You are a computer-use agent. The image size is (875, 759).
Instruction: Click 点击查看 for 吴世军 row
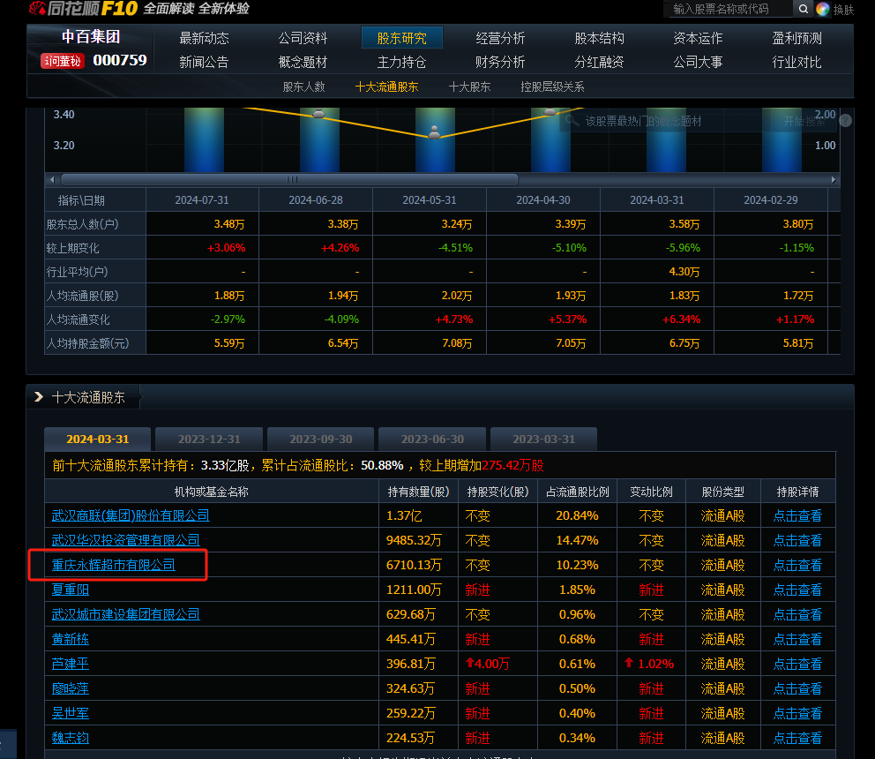[x=797, y=713]
